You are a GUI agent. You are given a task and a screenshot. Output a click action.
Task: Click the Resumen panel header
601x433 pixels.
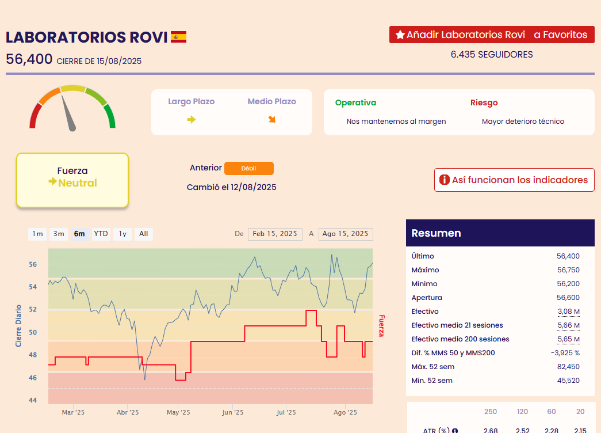point(500,233)
